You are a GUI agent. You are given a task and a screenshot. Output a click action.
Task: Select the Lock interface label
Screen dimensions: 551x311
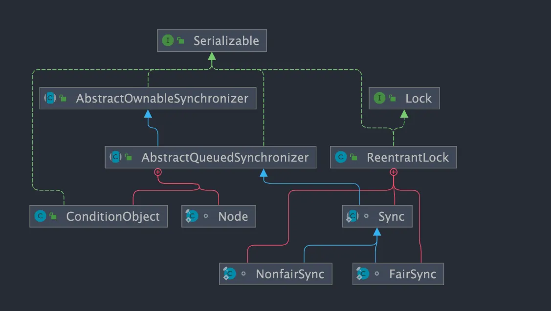click(418, 98)
